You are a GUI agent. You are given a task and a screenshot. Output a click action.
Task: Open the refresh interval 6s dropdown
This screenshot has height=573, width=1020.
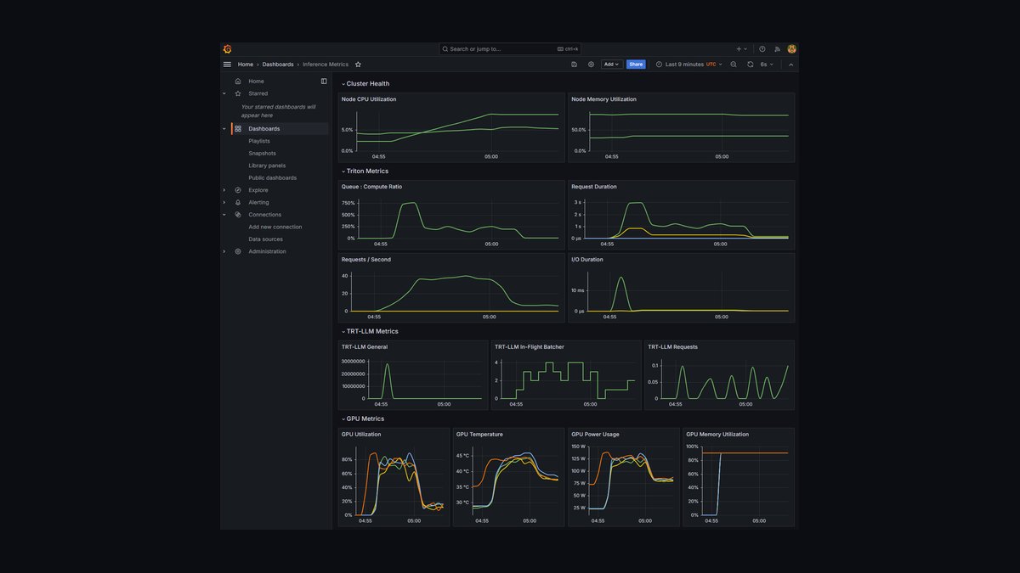point(767,65)
